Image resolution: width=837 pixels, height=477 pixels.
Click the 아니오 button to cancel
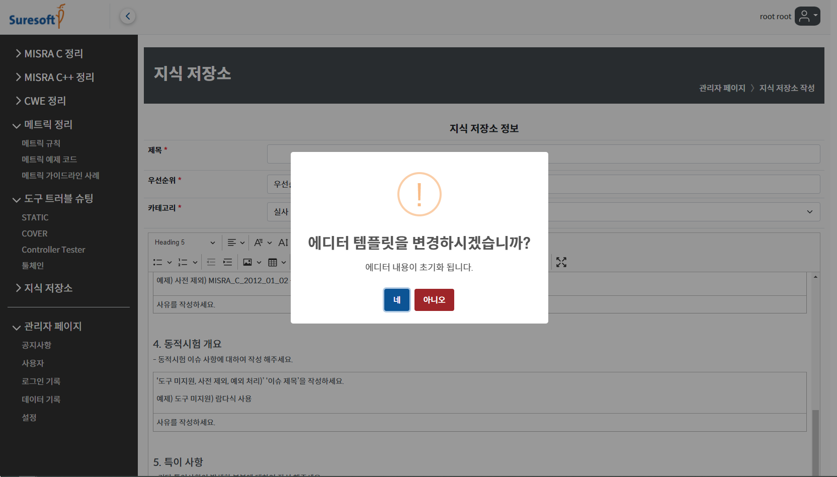434,300
